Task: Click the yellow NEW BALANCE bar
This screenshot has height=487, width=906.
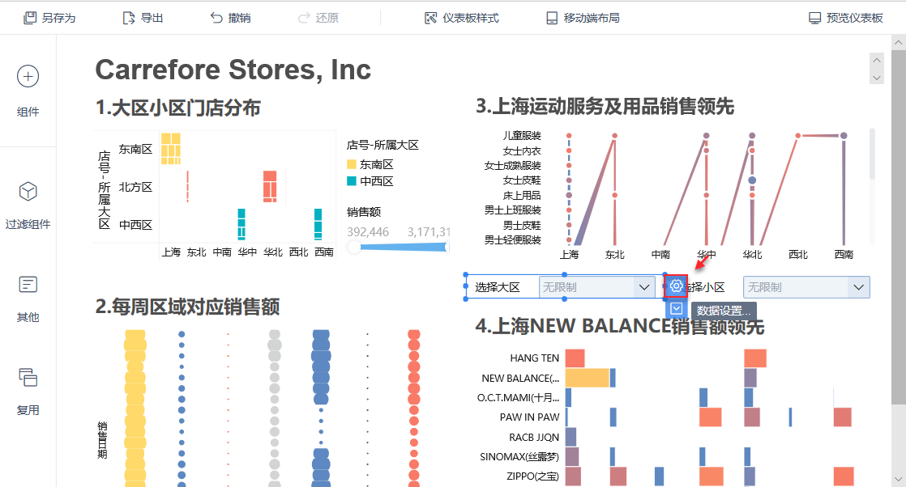Action: [587, 378]
